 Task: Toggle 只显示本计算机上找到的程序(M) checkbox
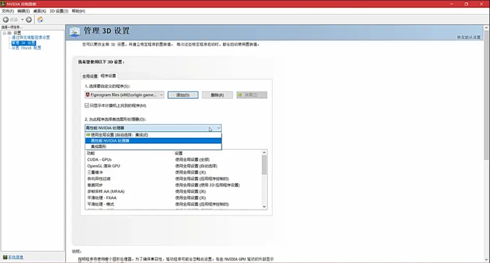(87, 106)
